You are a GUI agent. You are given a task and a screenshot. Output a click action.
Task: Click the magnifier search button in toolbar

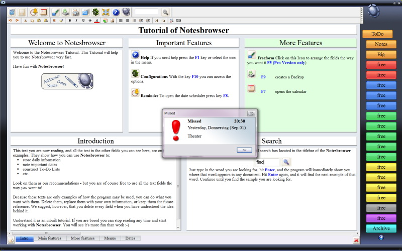pyautogui.click(x=165, y=12)
